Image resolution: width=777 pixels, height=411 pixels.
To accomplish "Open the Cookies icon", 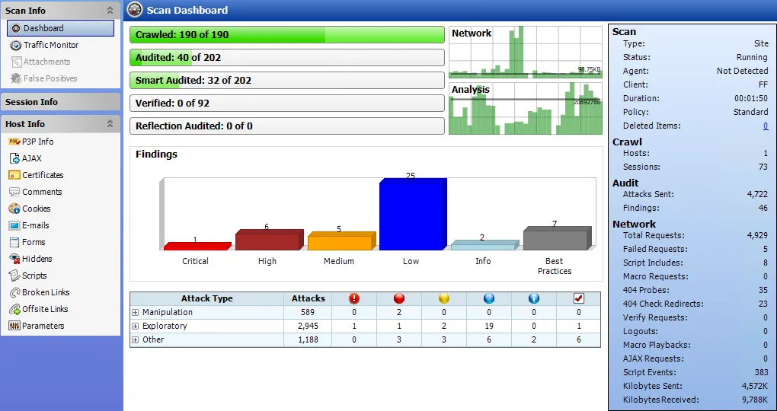I will 14,209.
